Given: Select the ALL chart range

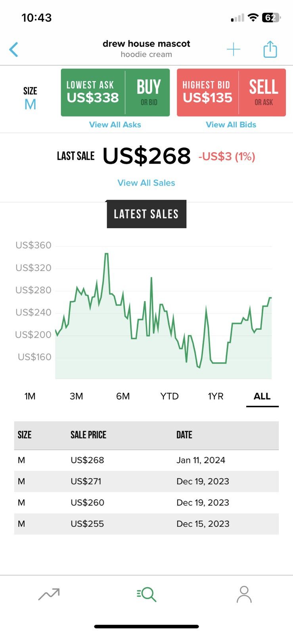Looking at the screenshot, I should 262,396.
